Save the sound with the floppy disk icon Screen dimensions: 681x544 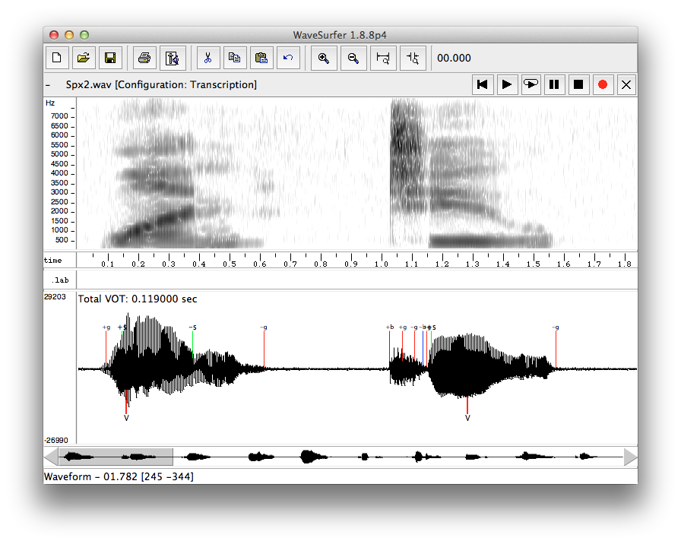[110, 58]
